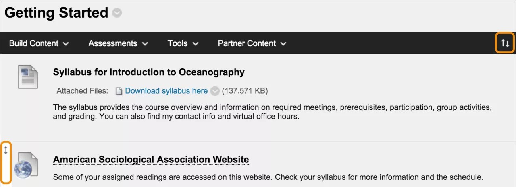
Task: Open American Sociological Association Website link
Action: point(151,160)
